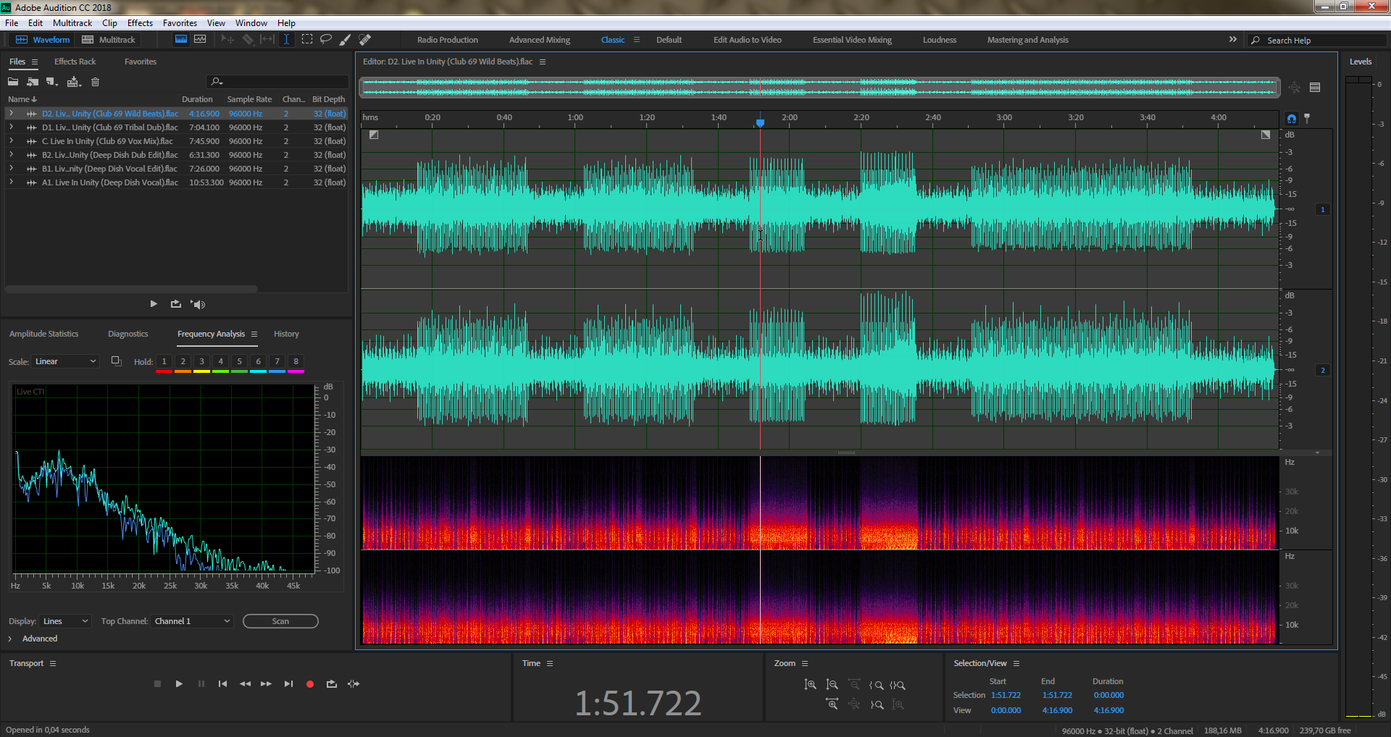Viewport: 1391px width, 737px height.
Task: Open the Effects menu
Action: coord(140,23)
